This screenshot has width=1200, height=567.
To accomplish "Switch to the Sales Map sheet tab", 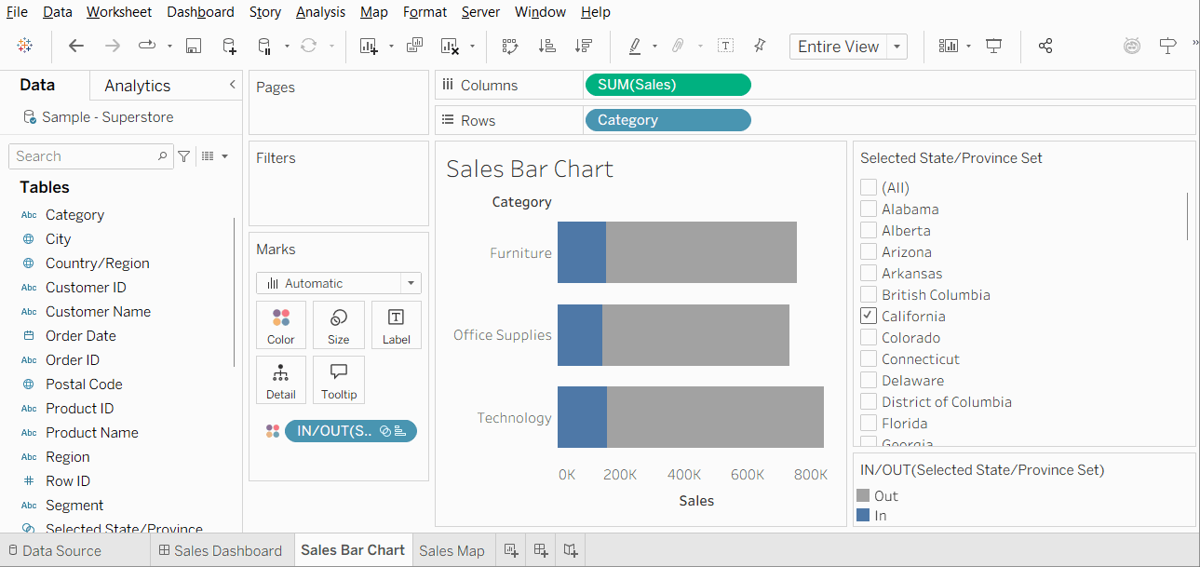I will (452, 550).
